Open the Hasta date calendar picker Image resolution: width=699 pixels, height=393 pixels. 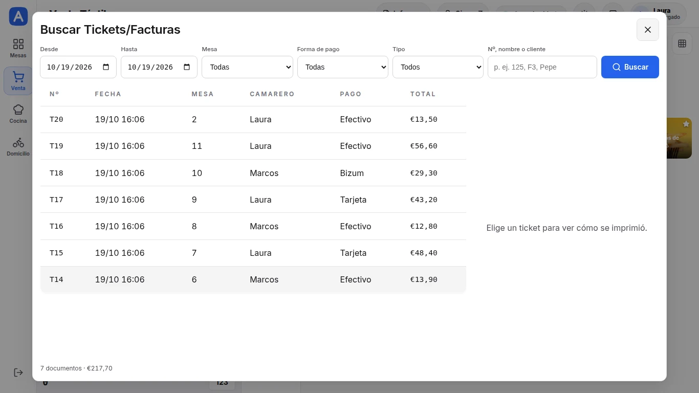point(187,67)
